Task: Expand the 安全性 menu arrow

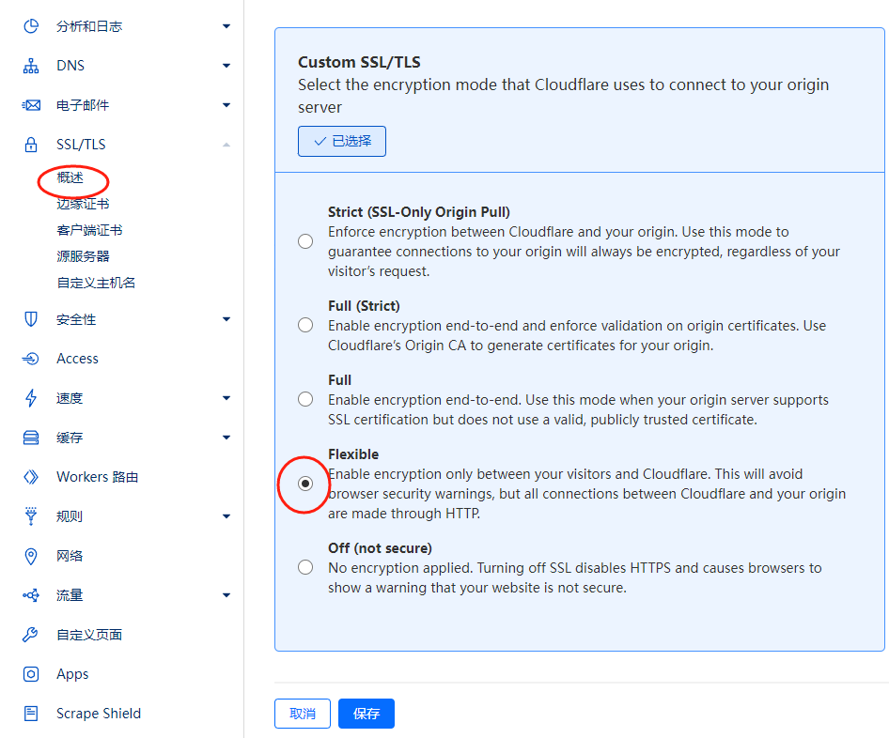Action: [226, 319]
